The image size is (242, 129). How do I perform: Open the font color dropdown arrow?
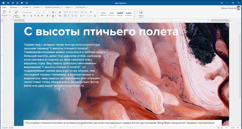click(55, 16)
